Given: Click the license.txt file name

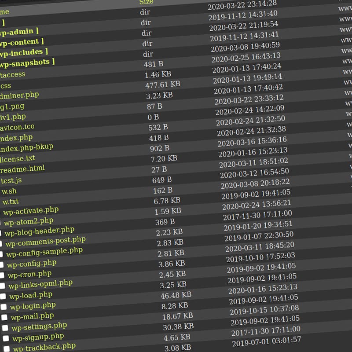Looking at the screenshot, I should point(18,159).
